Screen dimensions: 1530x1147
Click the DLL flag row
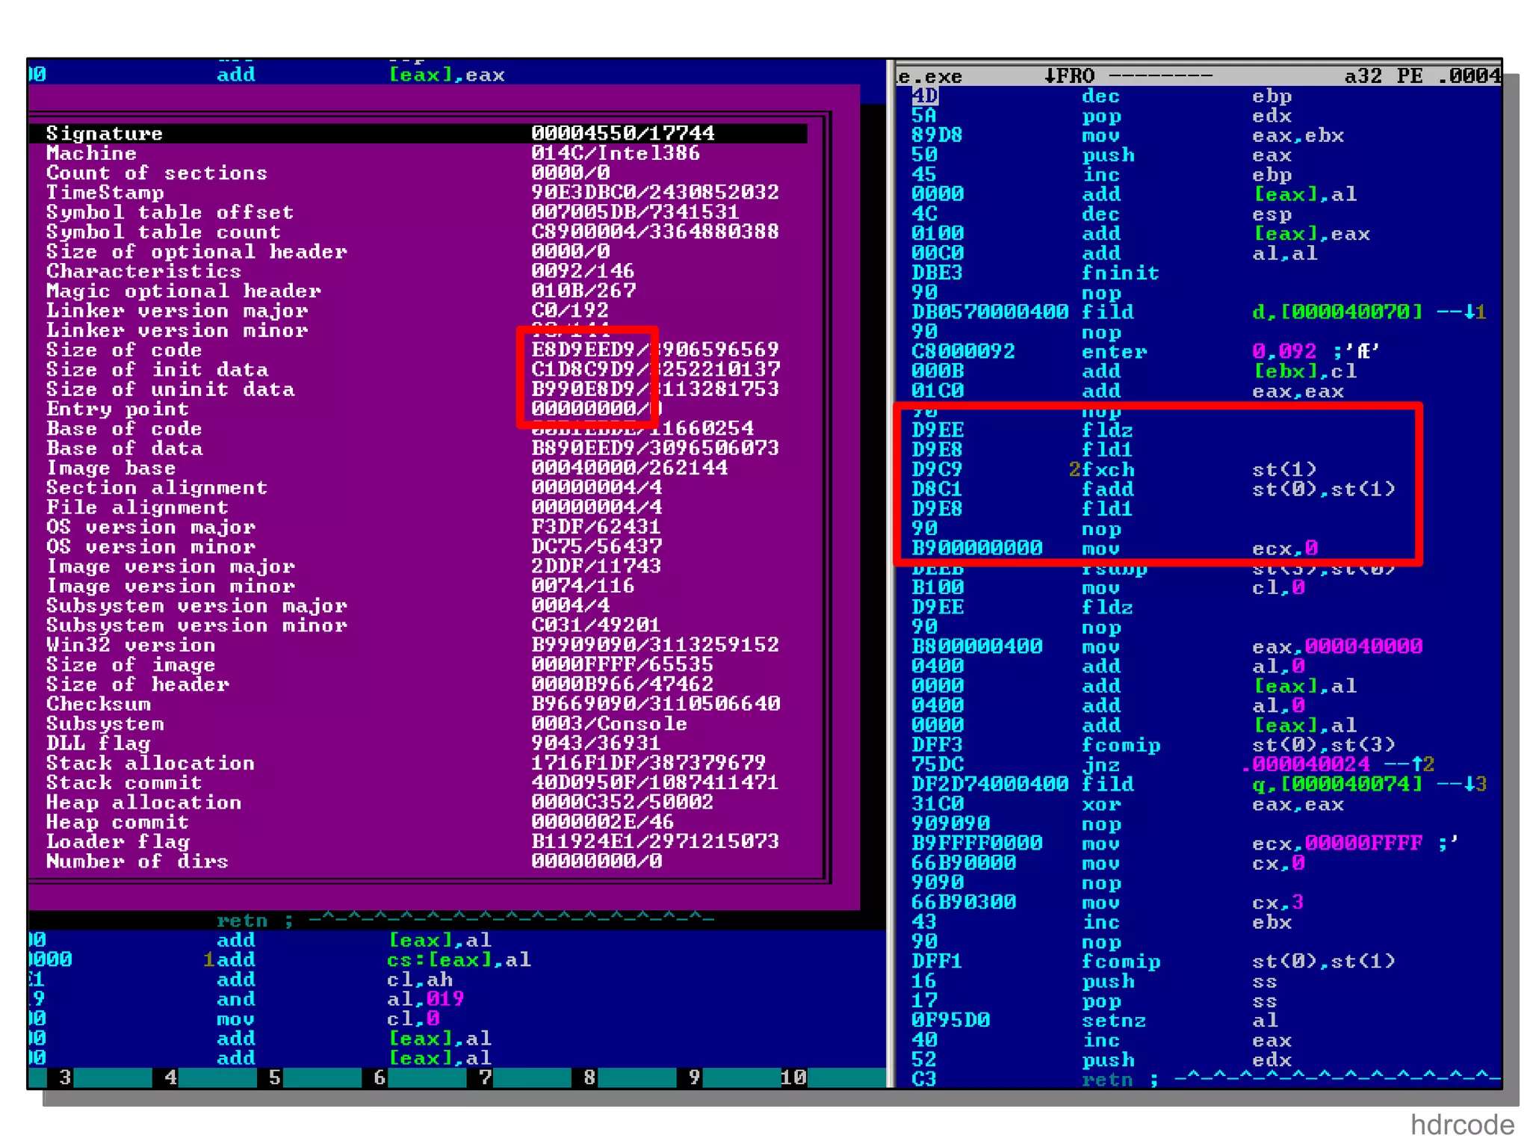[418, 743]
